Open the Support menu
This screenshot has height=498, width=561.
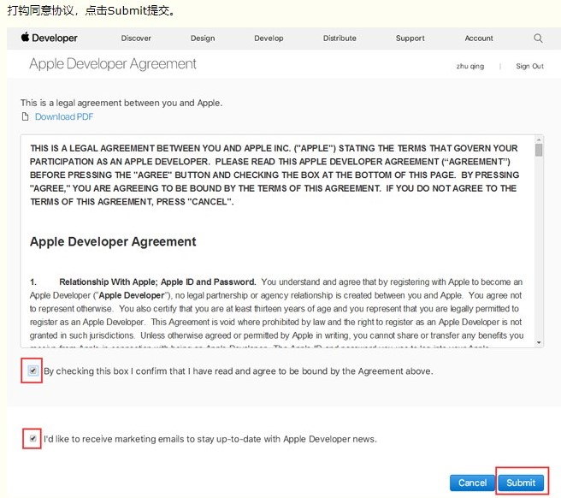click(410, 38)
